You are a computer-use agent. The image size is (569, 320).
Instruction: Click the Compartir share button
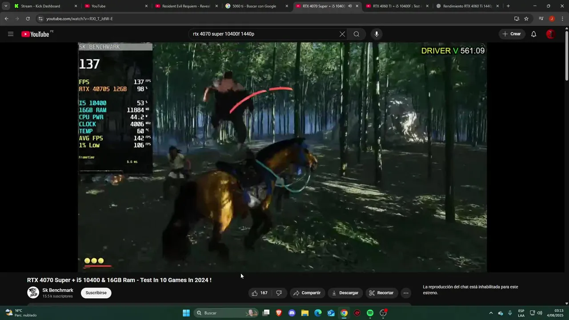pos(307,293)
